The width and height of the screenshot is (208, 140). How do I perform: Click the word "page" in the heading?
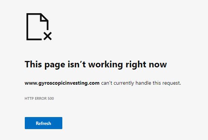[x=55, y=65]
